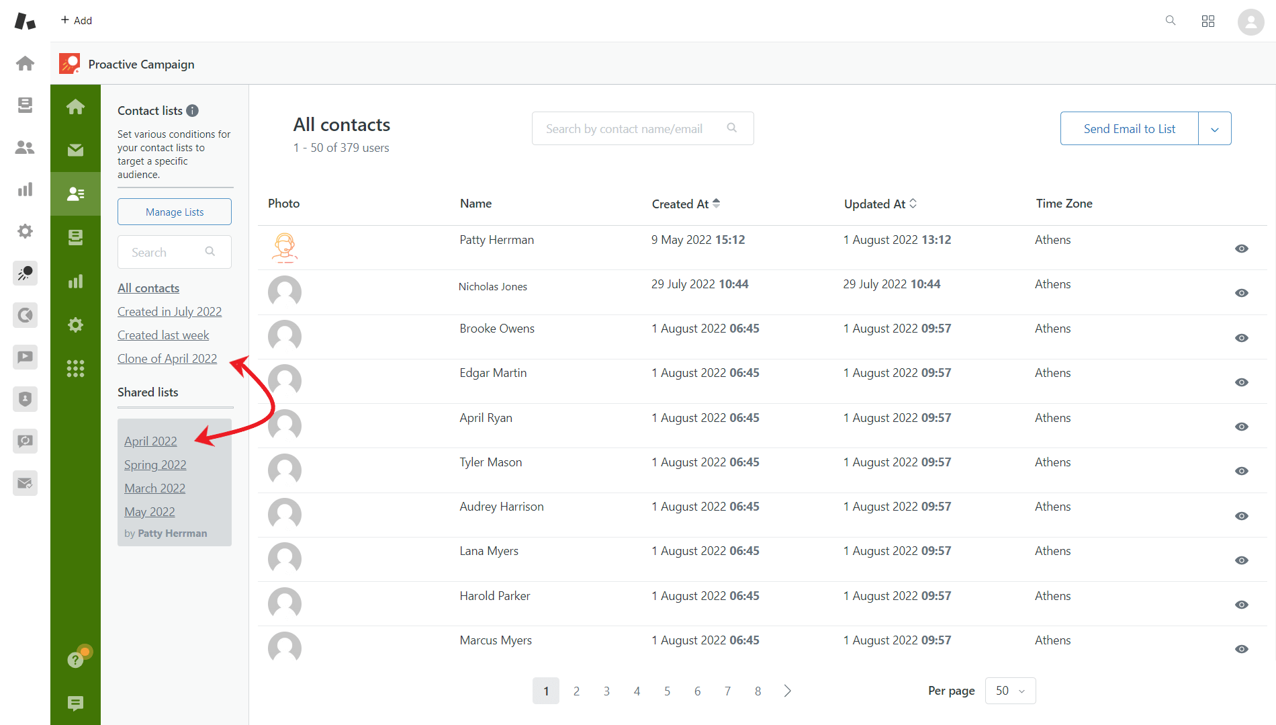Click the Contact lists info icon
1276x725 pixels.
coord(192,111)
